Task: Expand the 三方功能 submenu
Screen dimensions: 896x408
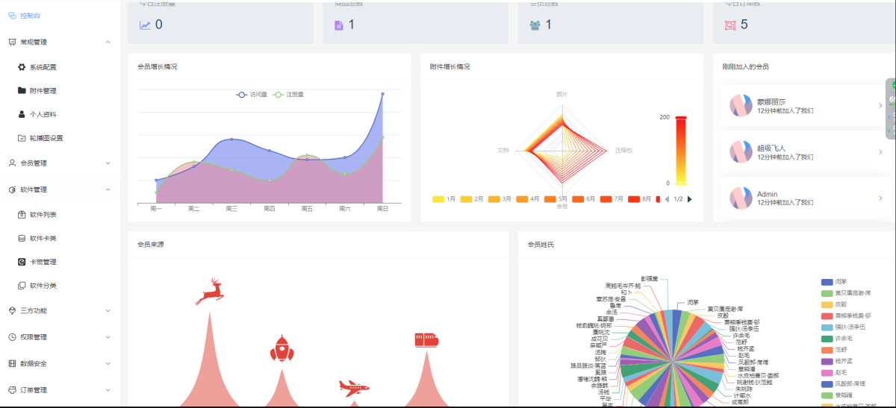Action: pyautogui.click(x=60, y=310)
